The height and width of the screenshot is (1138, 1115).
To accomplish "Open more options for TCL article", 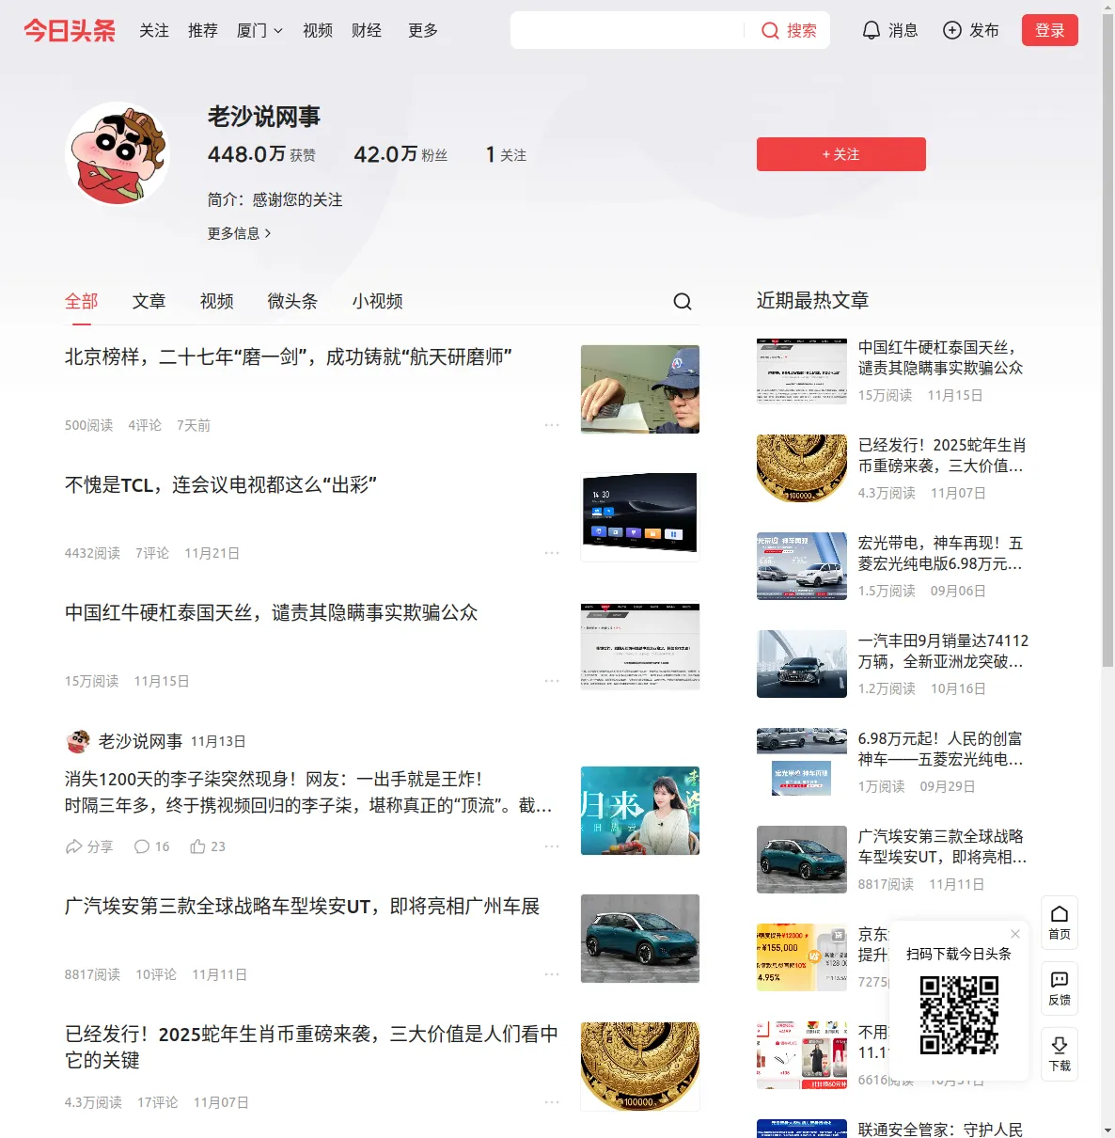I will 552,553.
